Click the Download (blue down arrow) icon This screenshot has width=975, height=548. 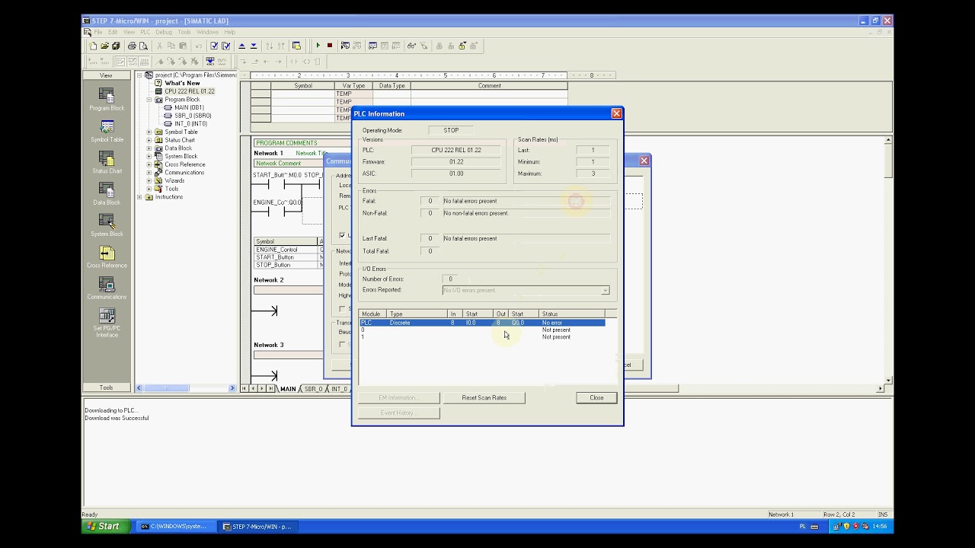click(254, 46)
